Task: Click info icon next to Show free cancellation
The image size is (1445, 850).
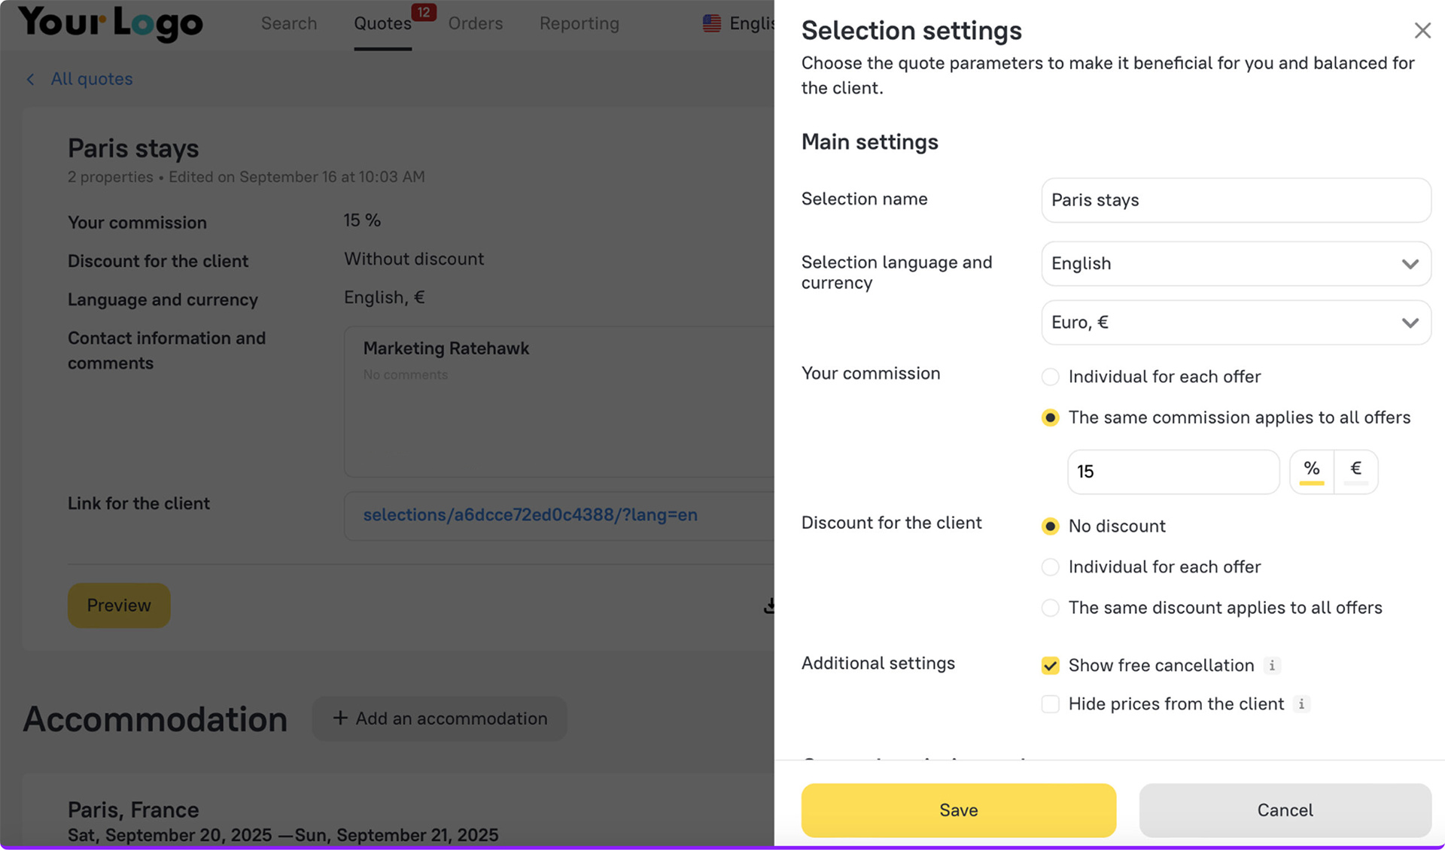Action: coord(1272,666)
